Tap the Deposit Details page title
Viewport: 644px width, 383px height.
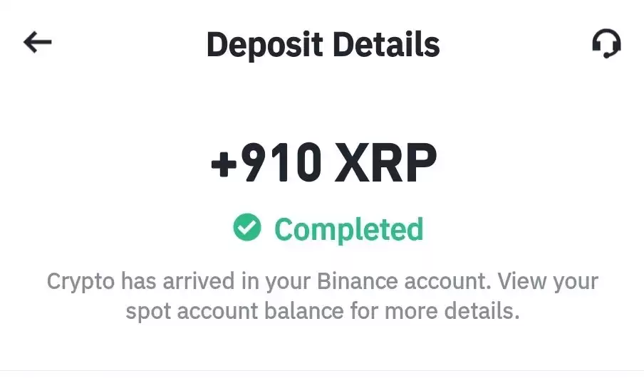pyautogui.click(x=323, y=44)
